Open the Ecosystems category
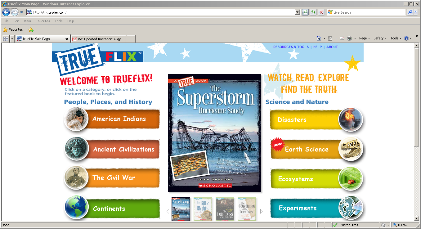This screenshot has height=229, width=421. (x=316, y=179)
